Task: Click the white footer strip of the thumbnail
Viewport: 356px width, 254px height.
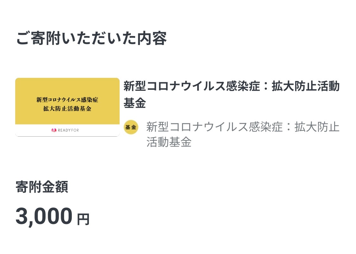Action: tap(67, 130)
